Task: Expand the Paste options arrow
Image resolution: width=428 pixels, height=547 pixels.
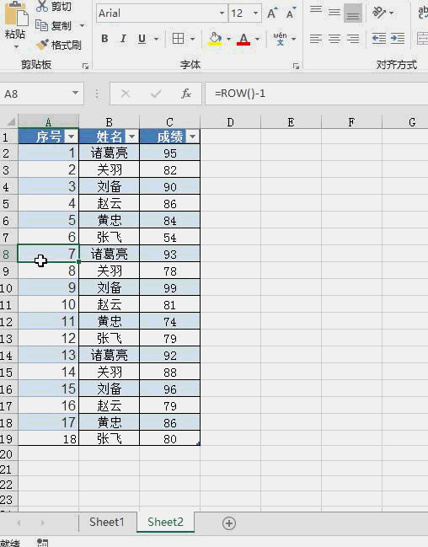Action: pyautogui.click(x=16, y=46)
